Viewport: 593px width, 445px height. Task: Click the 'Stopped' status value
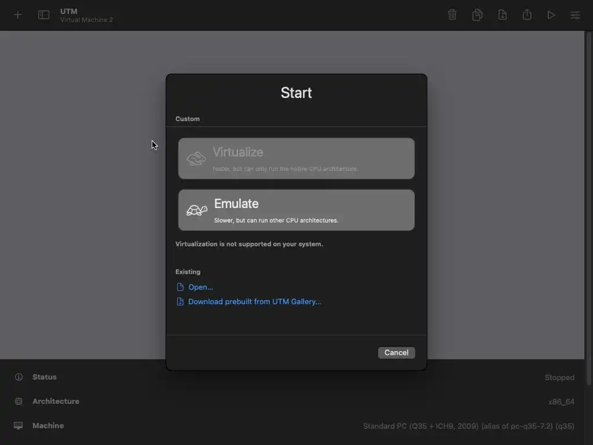click(x=559, y=377)
